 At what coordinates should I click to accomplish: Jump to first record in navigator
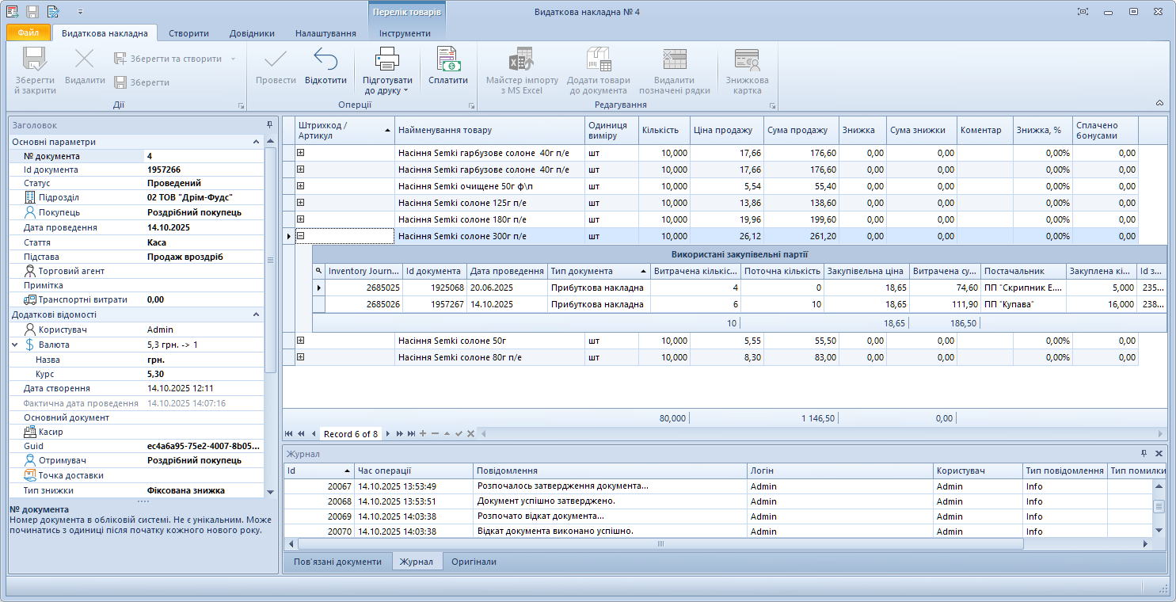(x=288, y=433)
